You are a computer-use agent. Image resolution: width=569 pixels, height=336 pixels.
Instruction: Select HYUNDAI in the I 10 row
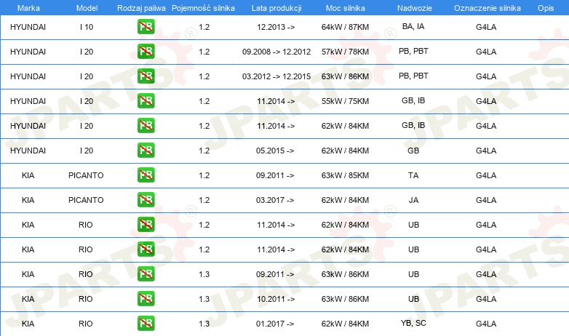pos(28,27)
